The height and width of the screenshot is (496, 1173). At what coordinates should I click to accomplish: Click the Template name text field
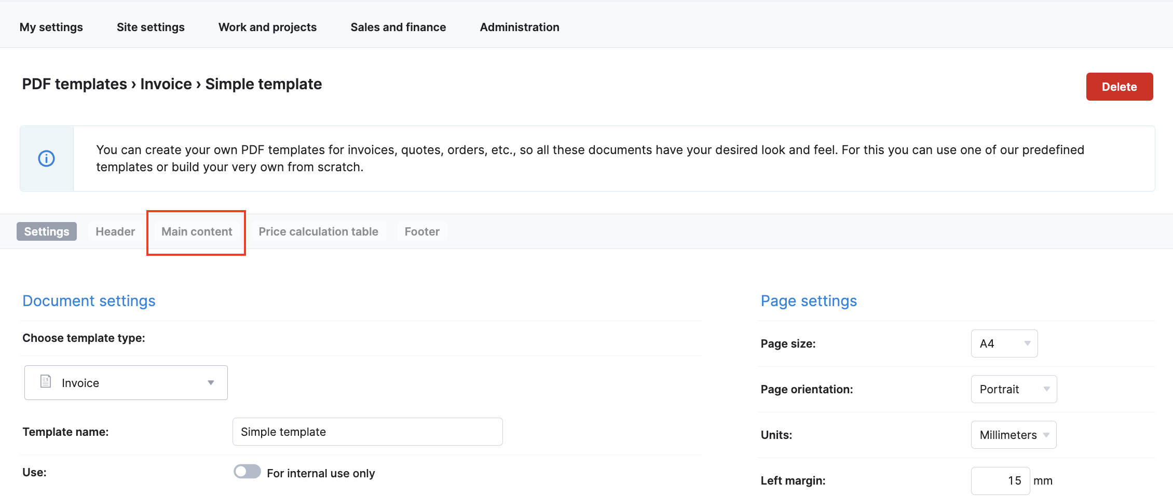367,432
